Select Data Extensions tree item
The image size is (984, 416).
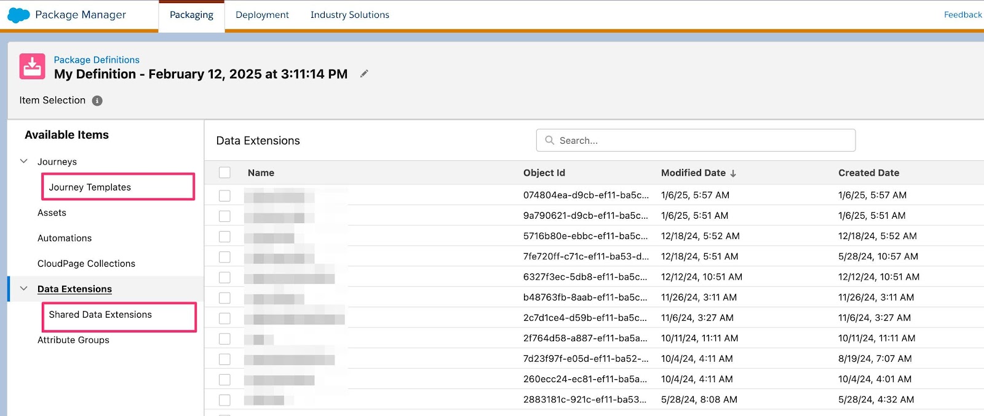74,289
